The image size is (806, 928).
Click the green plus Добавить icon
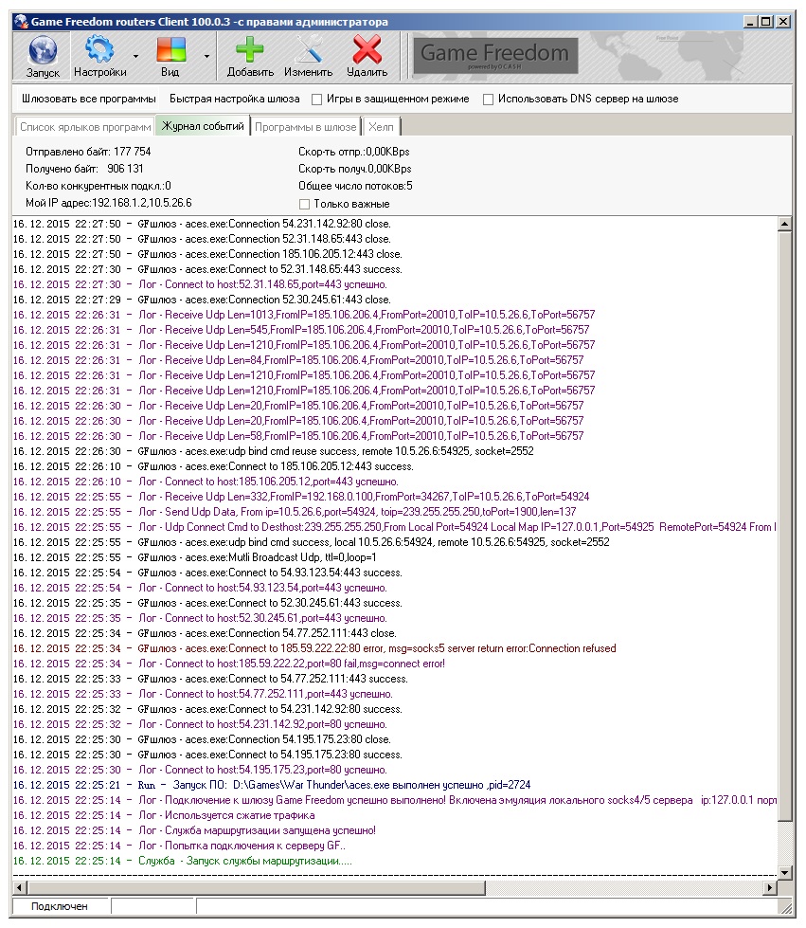click(x=249, y=49)
